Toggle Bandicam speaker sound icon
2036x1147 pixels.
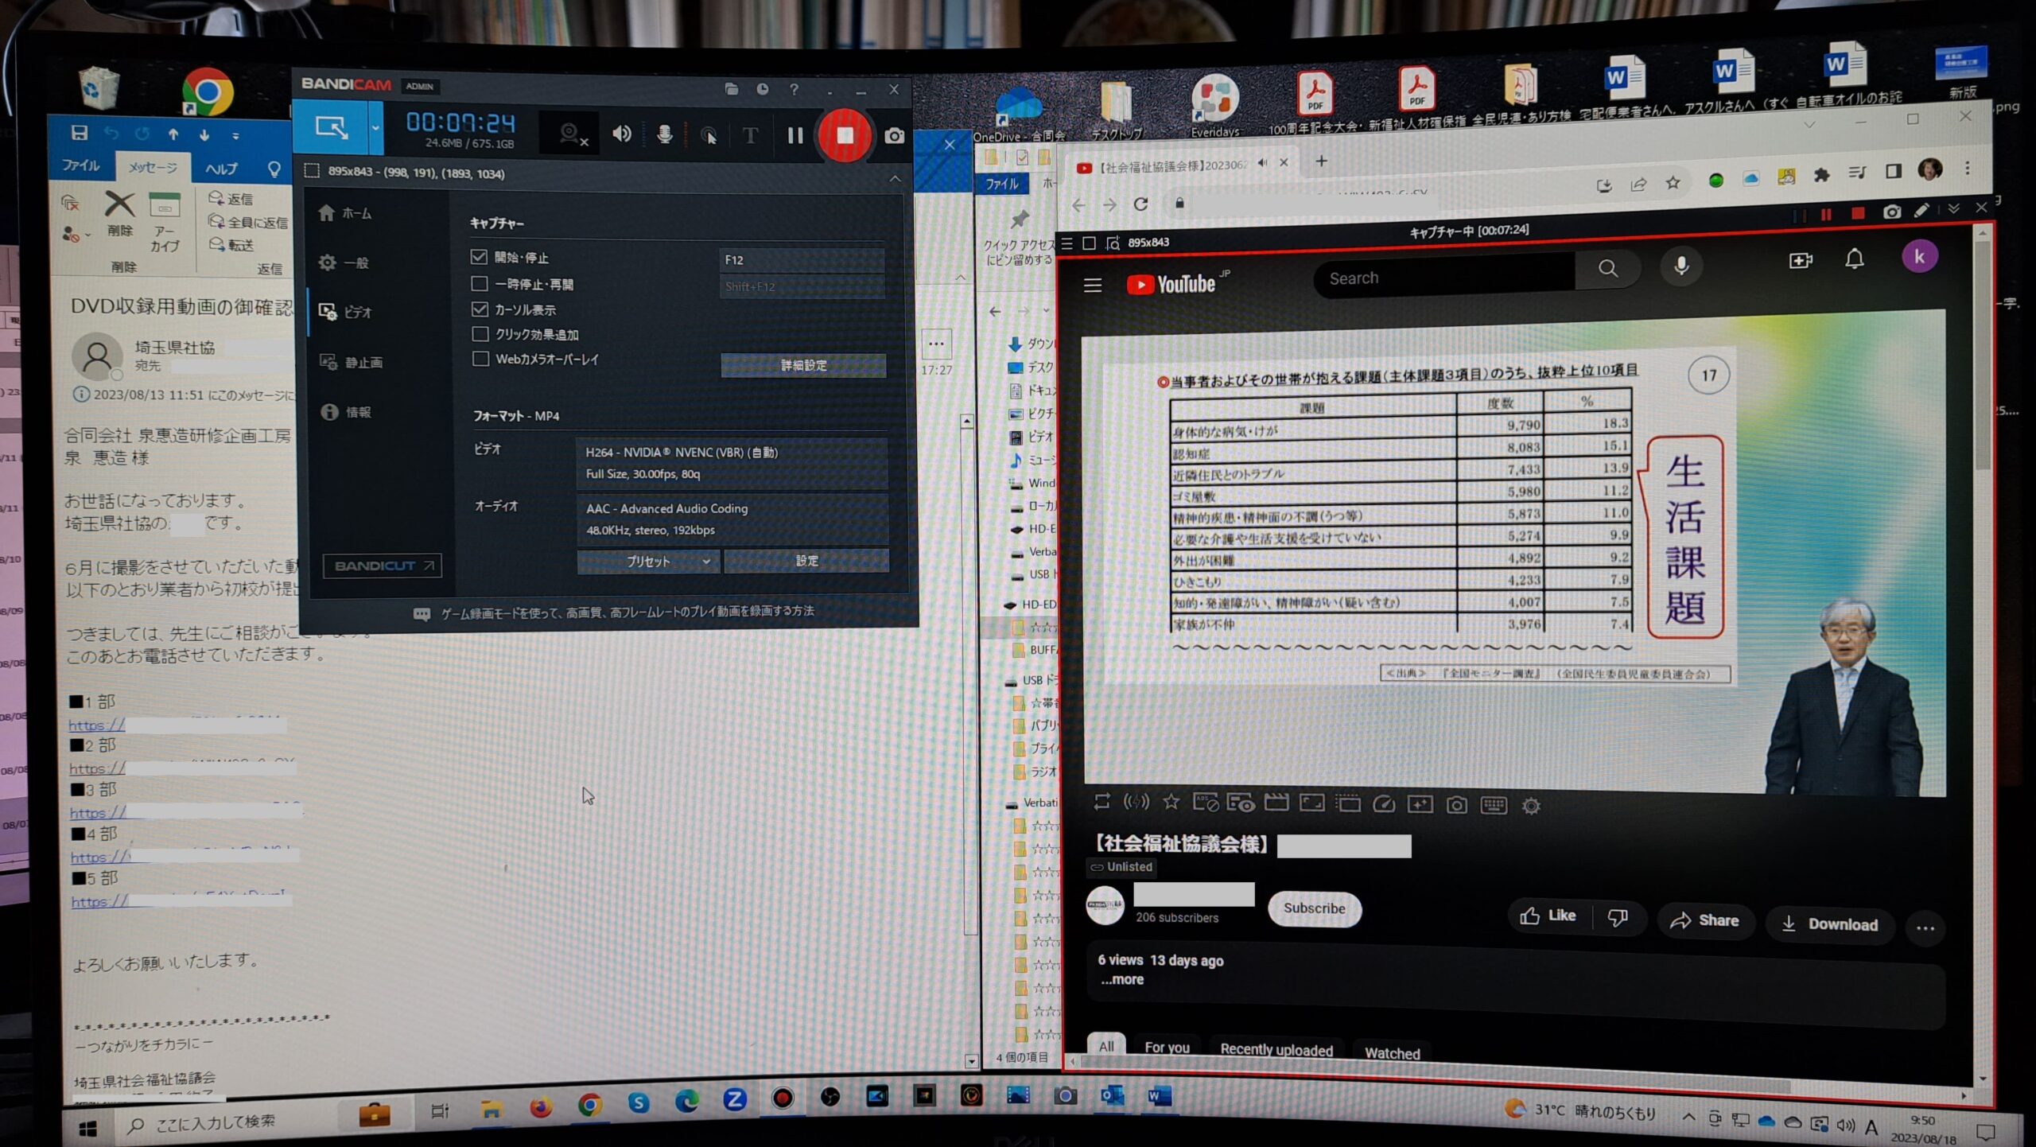(x=622, y=134)
